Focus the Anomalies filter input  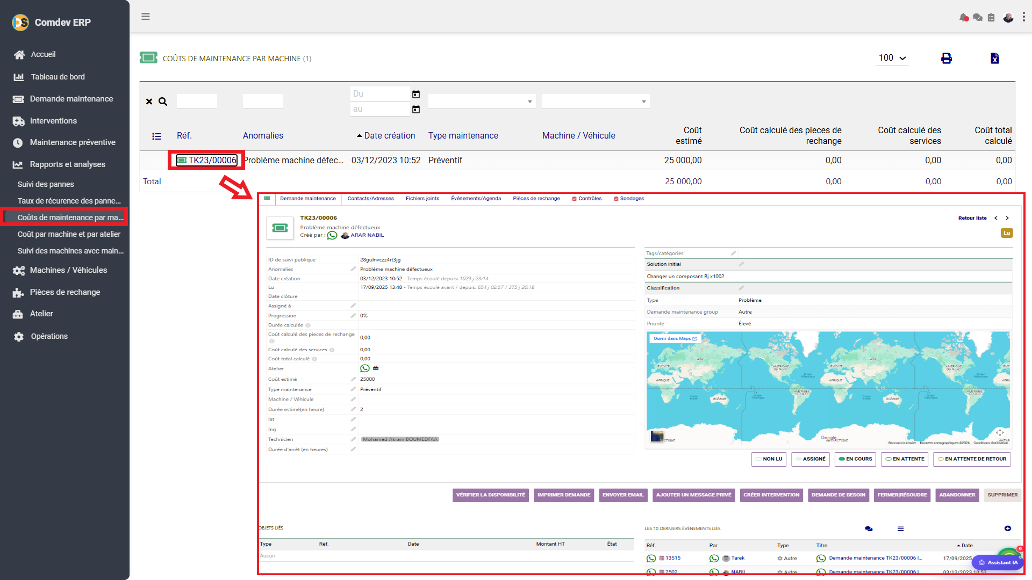[263, 102]
